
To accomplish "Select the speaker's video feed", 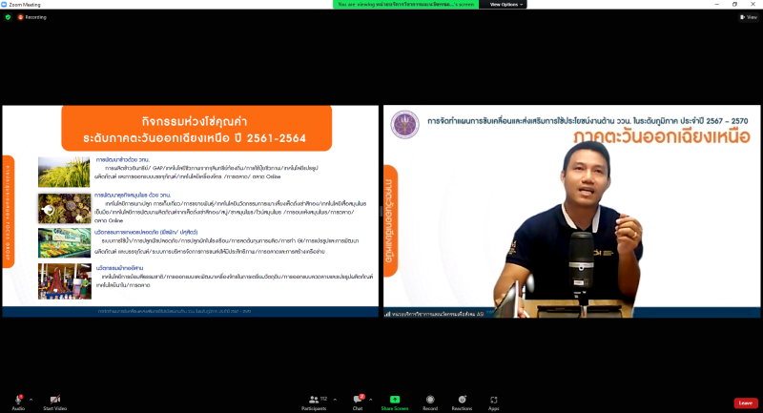I will click(x=572, y=210).
